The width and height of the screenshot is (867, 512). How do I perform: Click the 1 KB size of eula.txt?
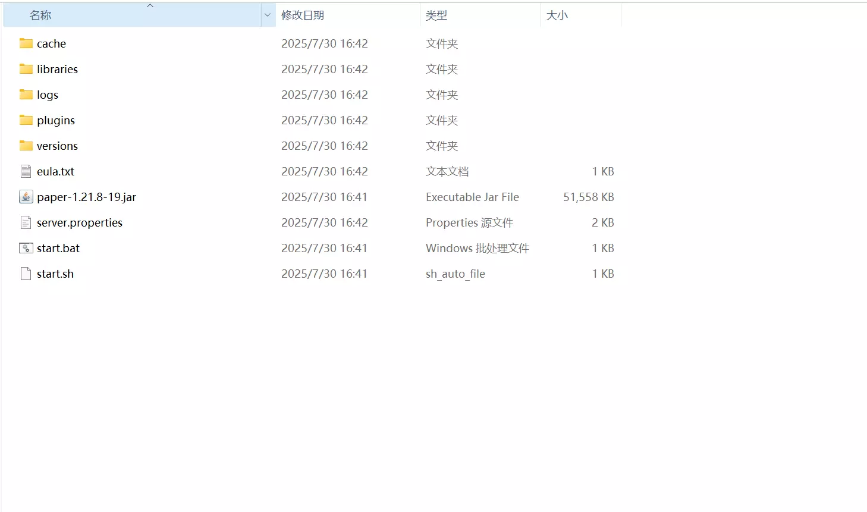(603, 171)
